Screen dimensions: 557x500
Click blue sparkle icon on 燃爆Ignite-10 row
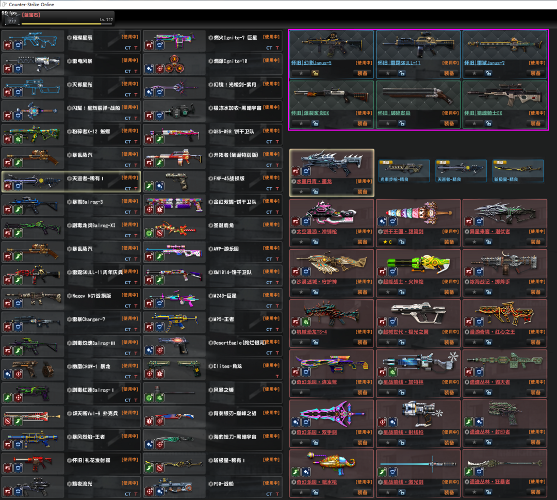(149, 69)
